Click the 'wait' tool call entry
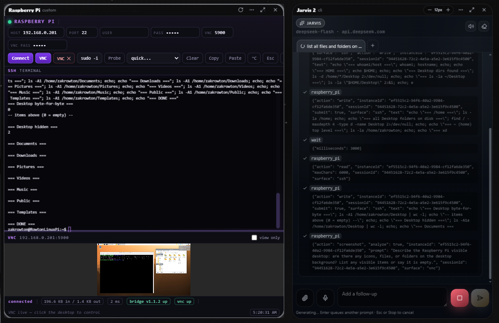The image size is (499, 323). tap(316, 140)
